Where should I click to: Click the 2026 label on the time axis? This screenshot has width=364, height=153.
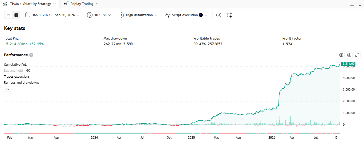(x=272, y=137)
